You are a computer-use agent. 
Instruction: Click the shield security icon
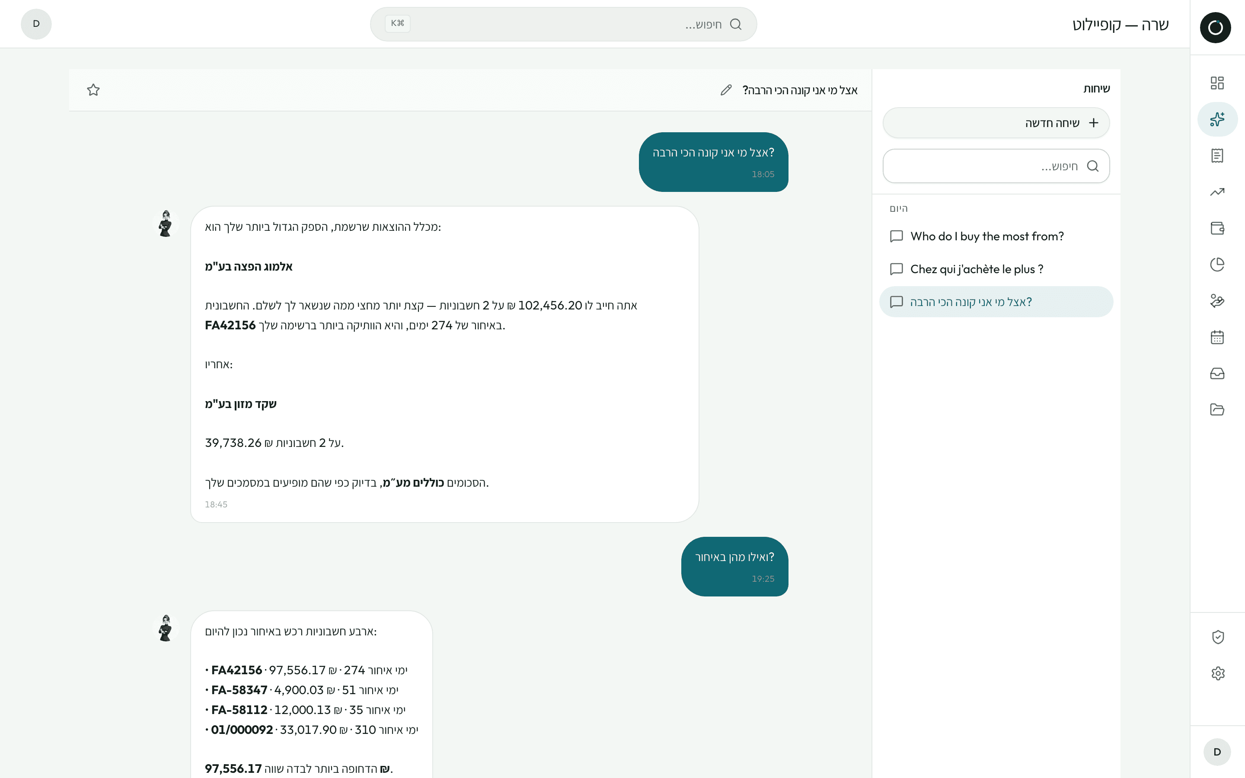(1218, 637)
